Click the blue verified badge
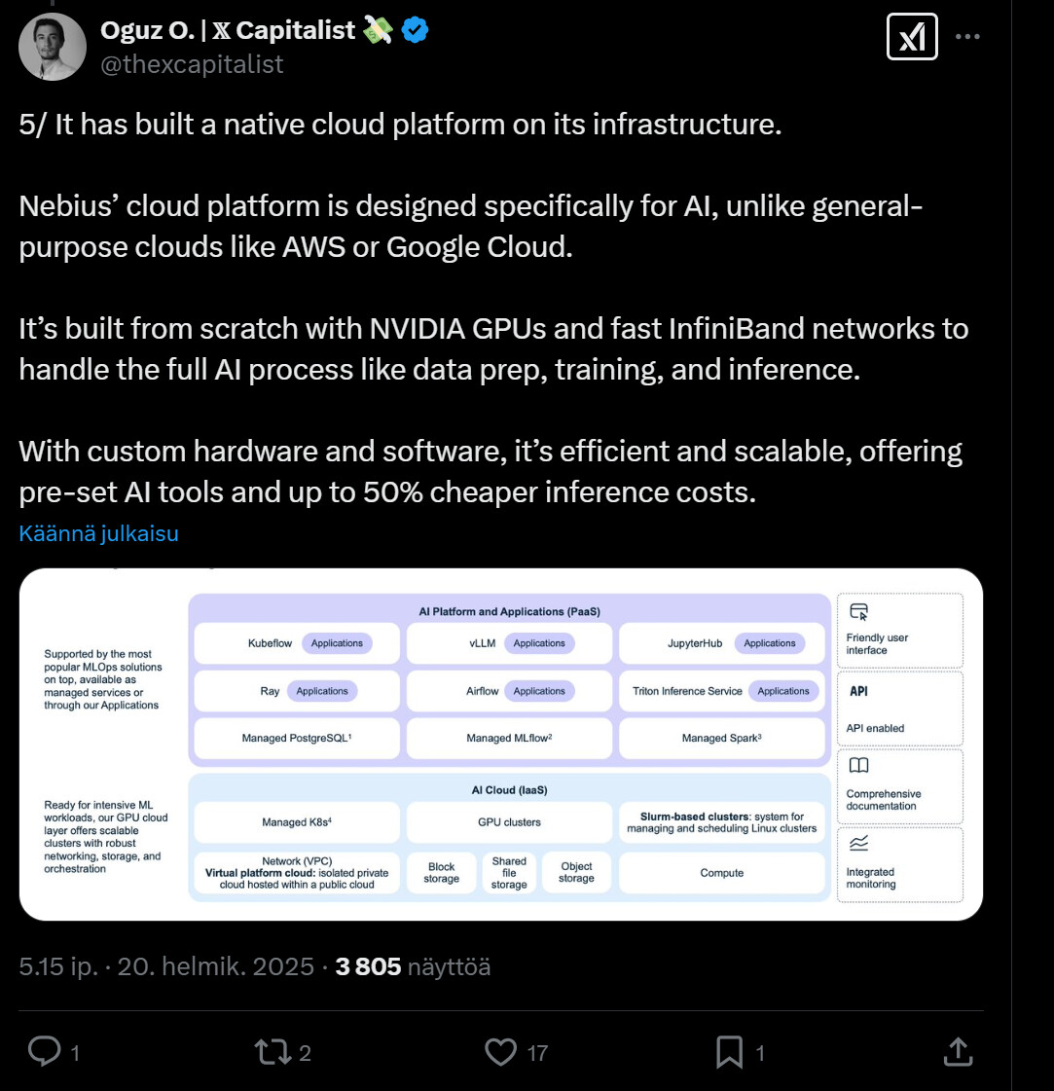Image resolution: width=1054 pixels, height=1091 pixels. point(416,30)
